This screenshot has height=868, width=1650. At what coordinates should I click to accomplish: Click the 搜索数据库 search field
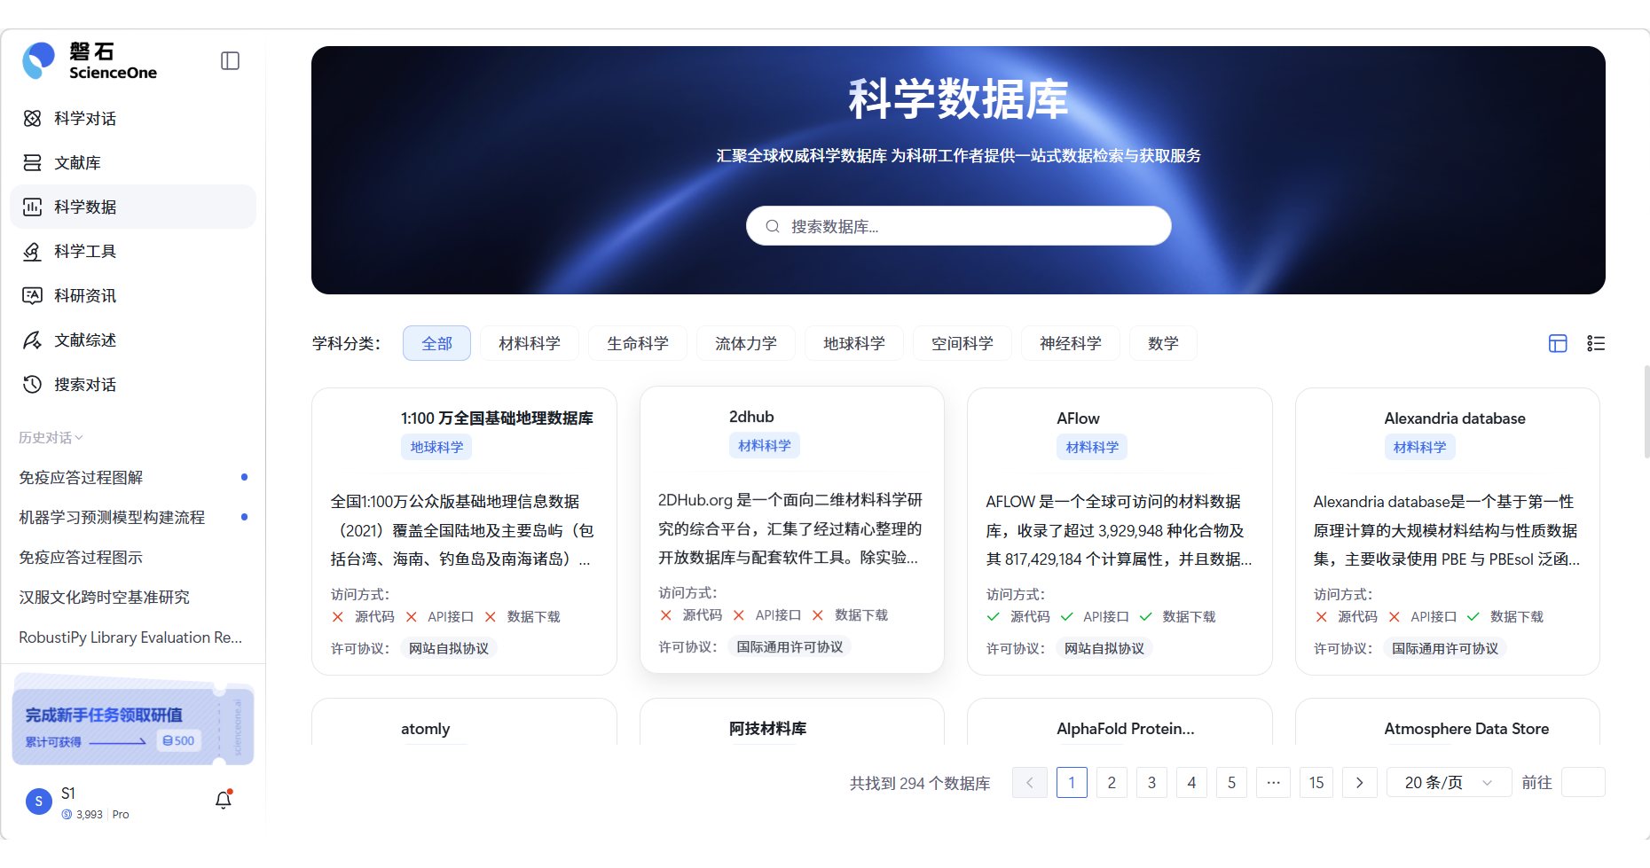958,226
